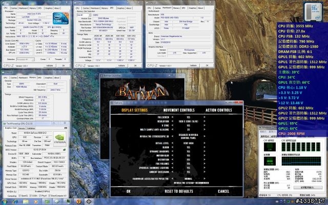Click Validate in Mainboard CPU-Z window
Screen dimensions: 328x205
(x=193, y=66)
